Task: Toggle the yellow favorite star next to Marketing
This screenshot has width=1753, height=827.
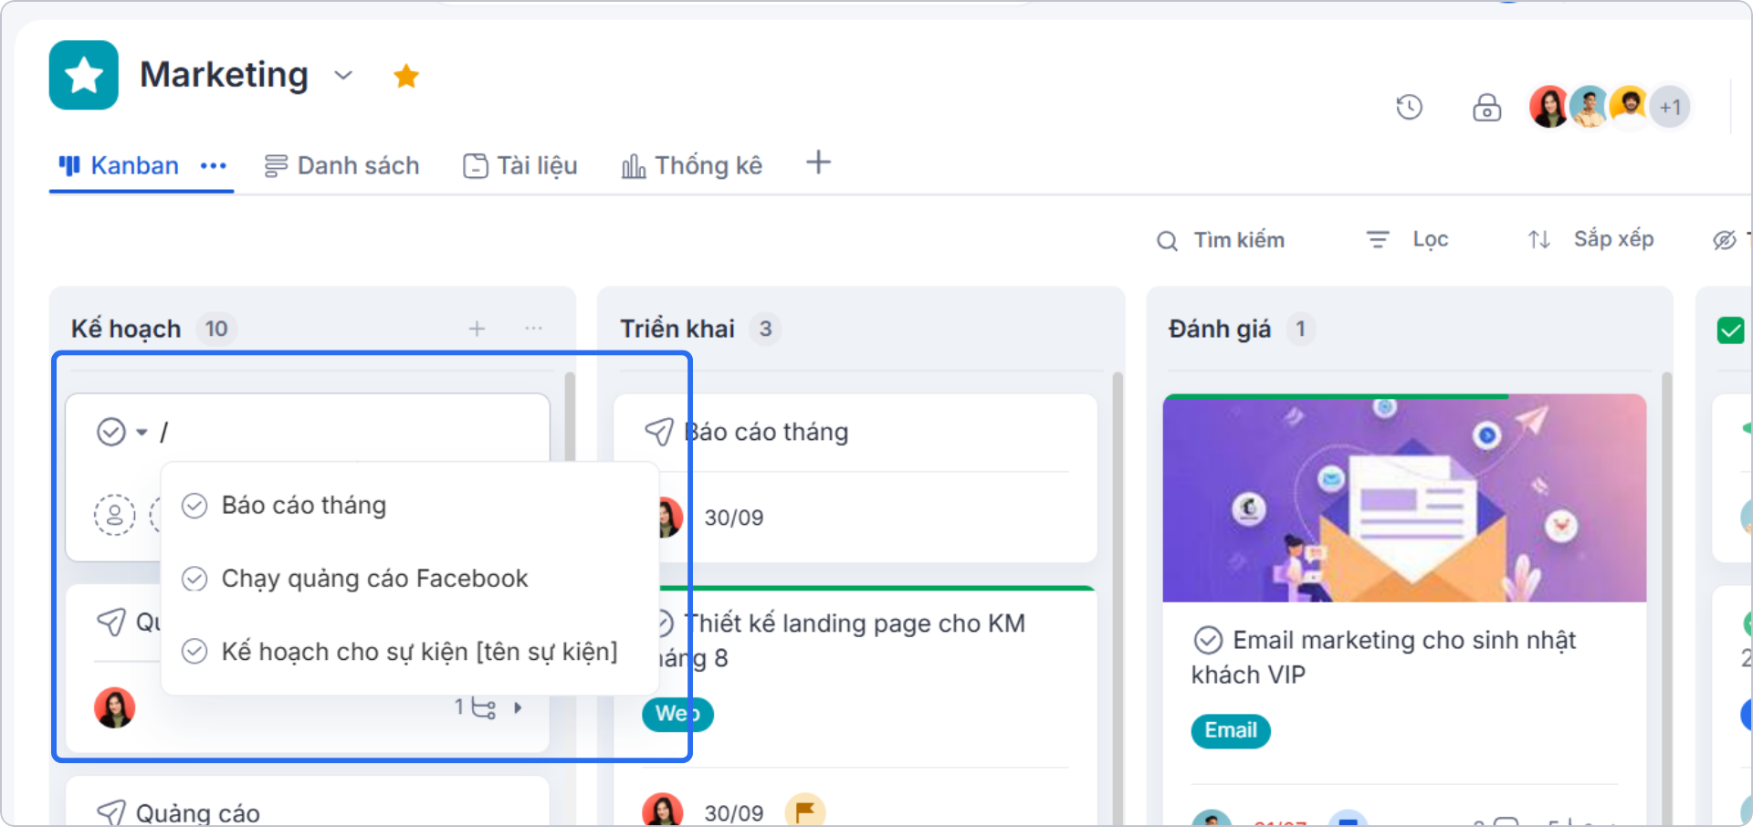Action: tap(406, 76)
